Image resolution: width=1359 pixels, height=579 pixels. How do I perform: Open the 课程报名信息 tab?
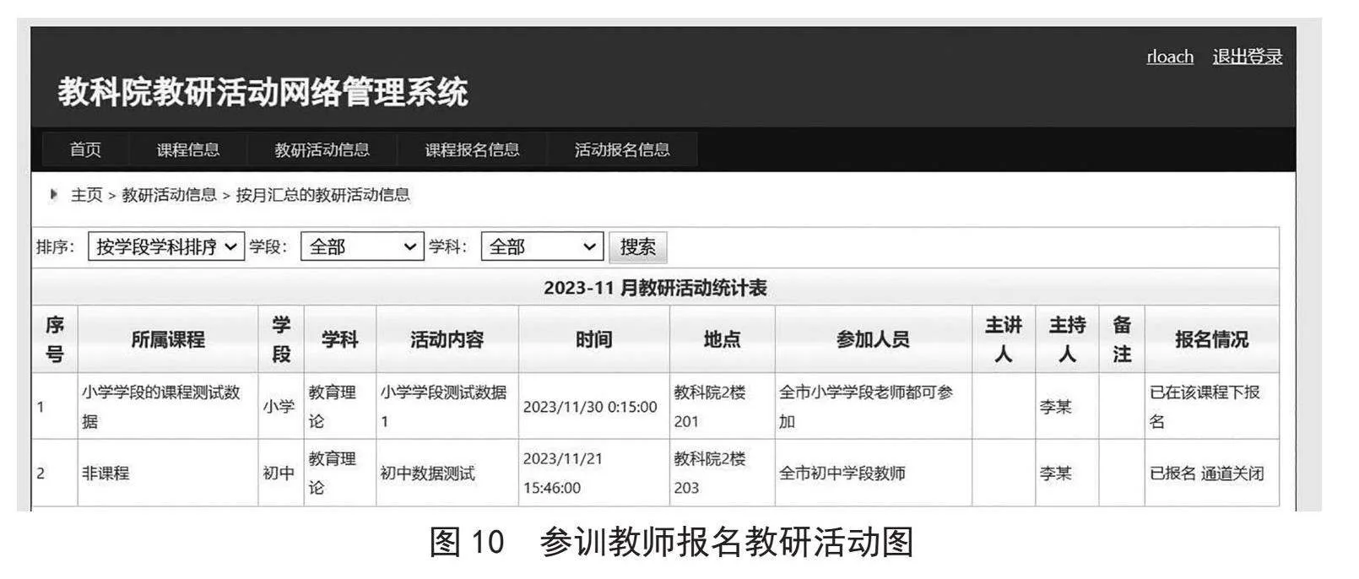click(x=472, y=149)
